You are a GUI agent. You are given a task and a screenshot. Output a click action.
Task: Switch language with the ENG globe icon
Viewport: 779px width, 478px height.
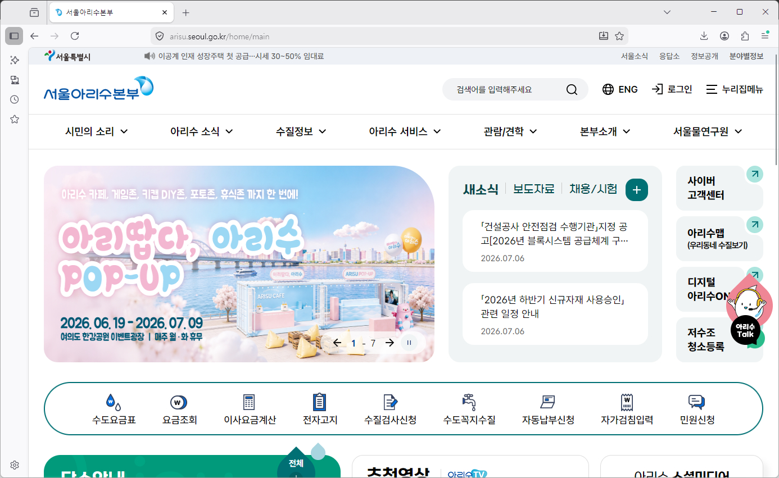608,89
